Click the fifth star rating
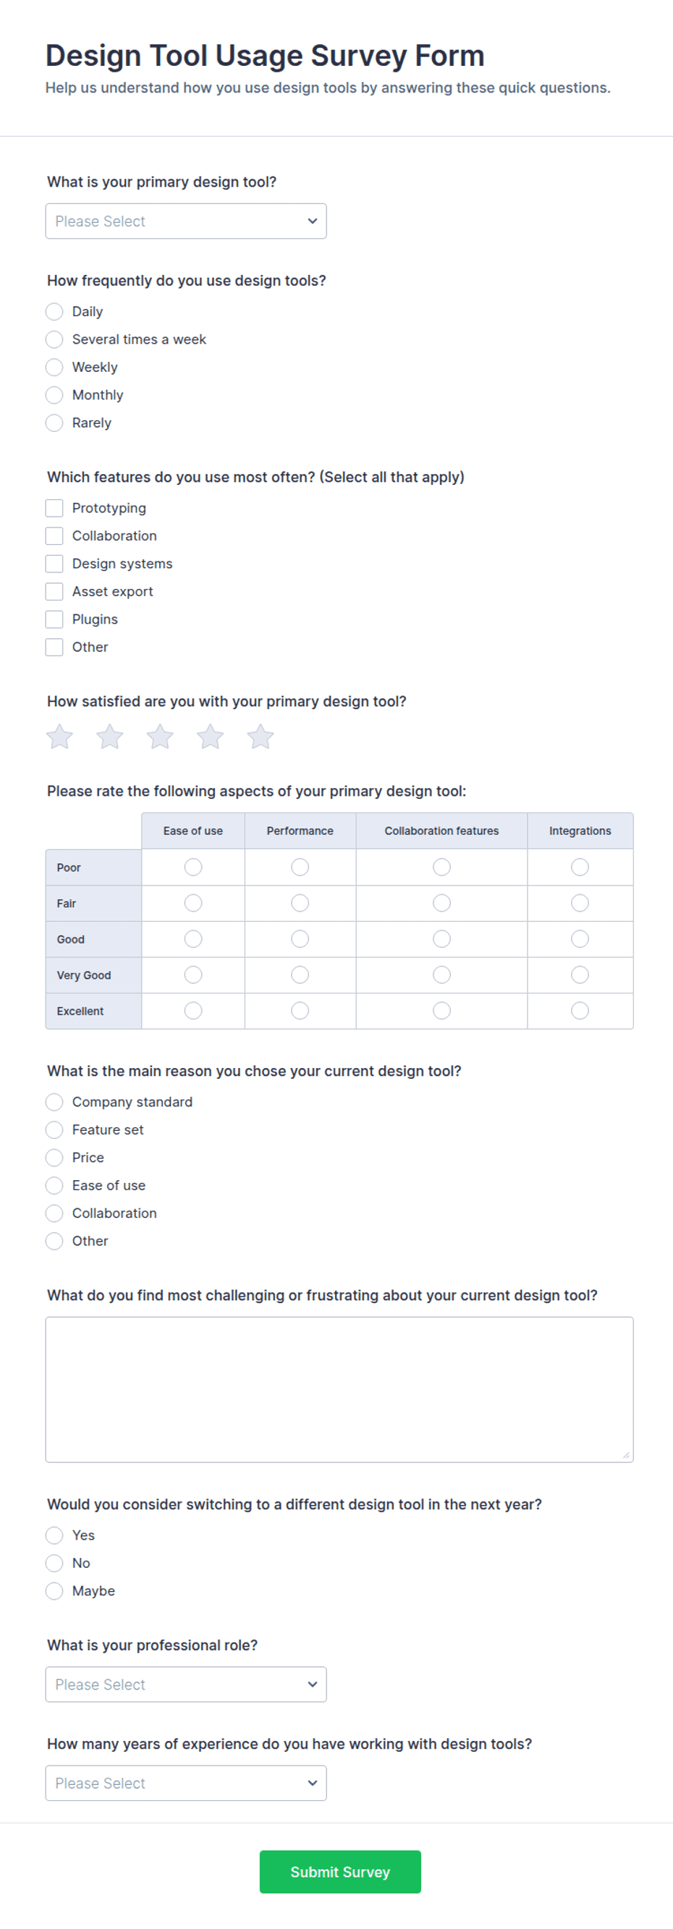The width and height of the screenshot is (673, 1929). (x=261, y=737)
